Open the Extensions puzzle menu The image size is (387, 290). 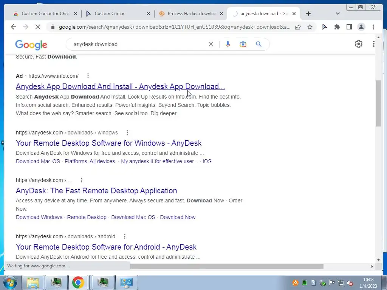[337, 27]
